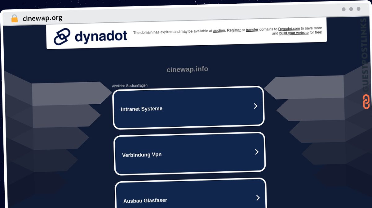Expand the Ausbau Glasfaser chevron arrow

click(258, 198)
